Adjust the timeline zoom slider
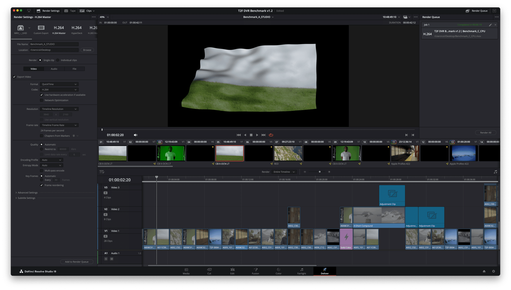The width and height of the screenshot is (511, 290). pos(319,172)
